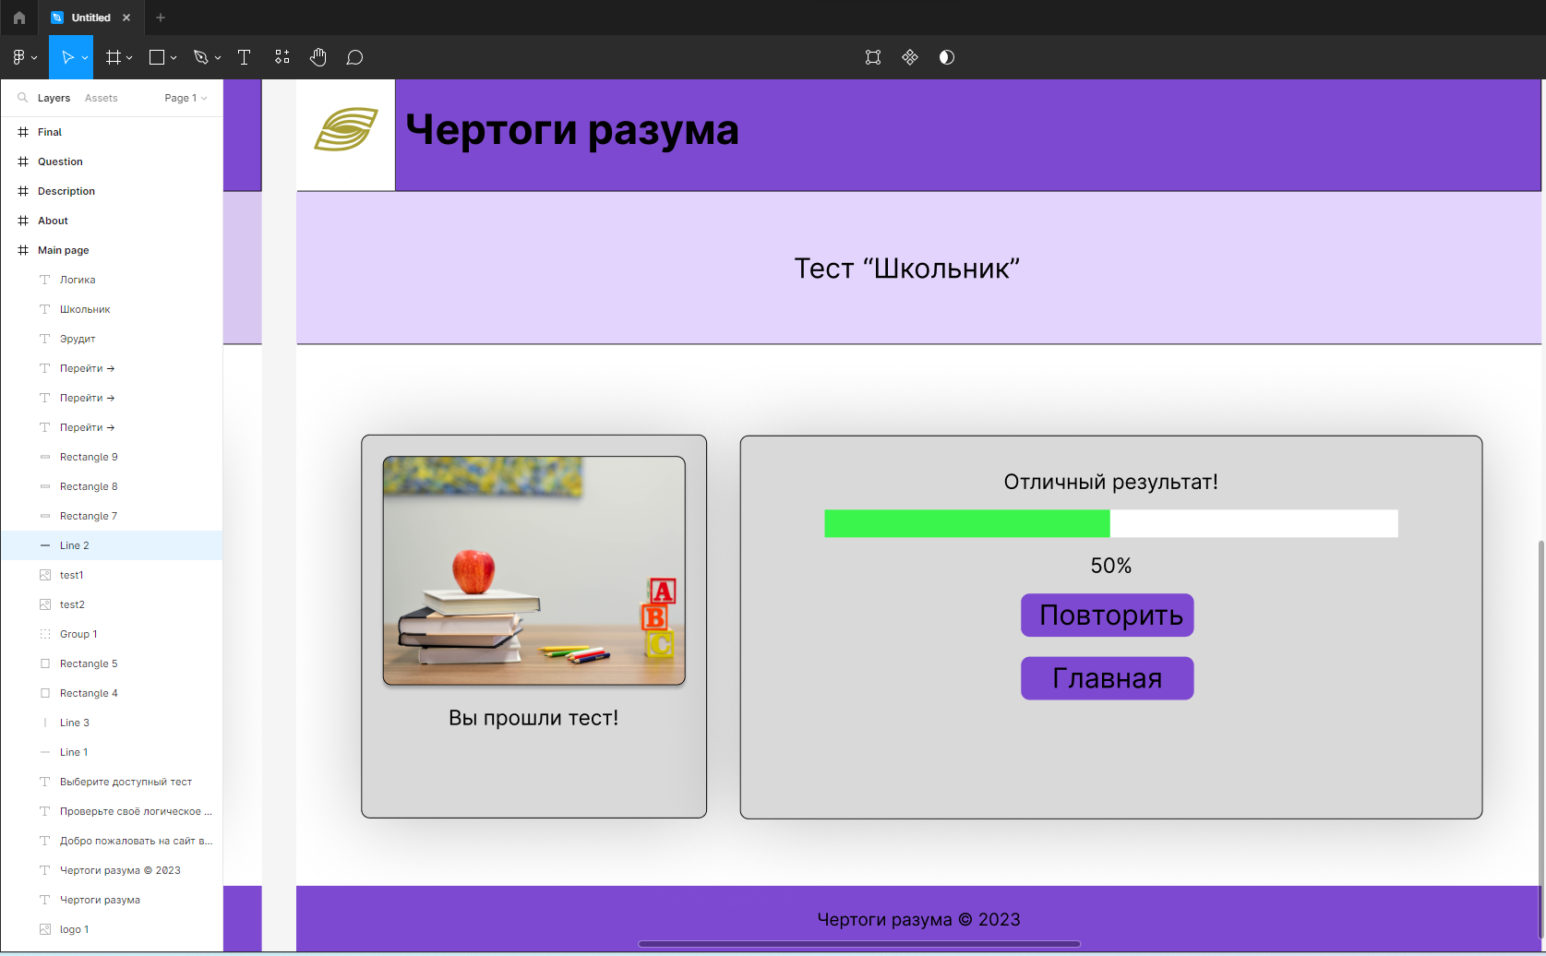Screen dimensions: 1546x956
Task: Click the canvas vertical scrollbar
Action: 1540,738
